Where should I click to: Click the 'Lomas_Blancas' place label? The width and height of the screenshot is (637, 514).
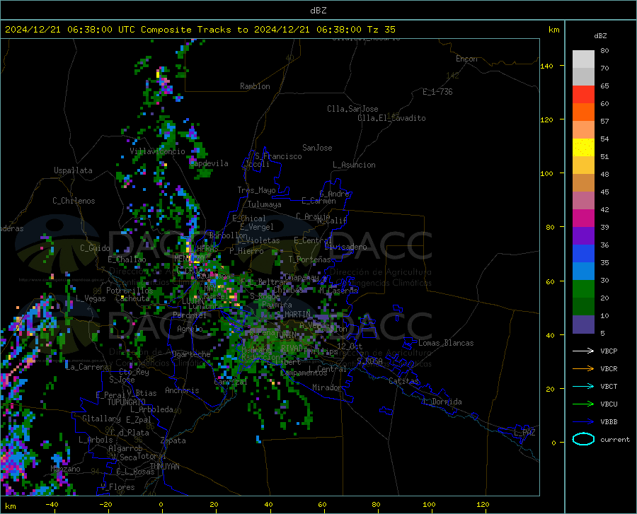pos(446,343)
